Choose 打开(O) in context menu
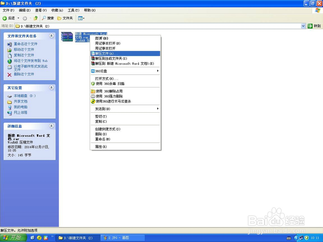Viewport: 323px width, 242px height. (x=125, y=38)
